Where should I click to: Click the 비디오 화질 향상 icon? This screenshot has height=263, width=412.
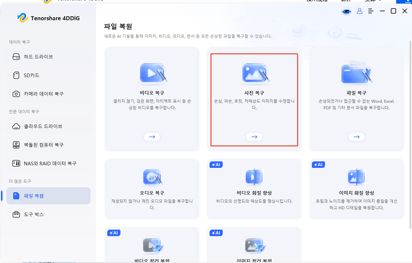point(254,177)
